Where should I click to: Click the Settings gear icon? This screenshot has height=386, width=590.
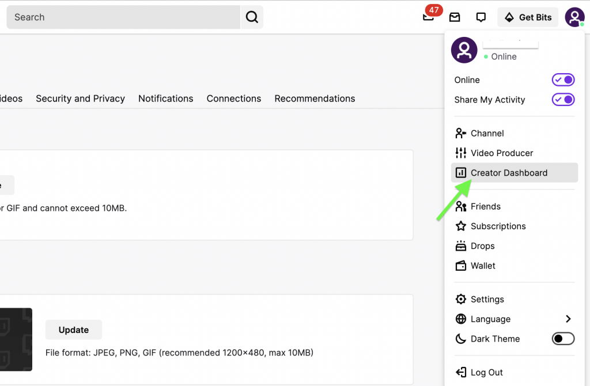click(x=460, y=299)
